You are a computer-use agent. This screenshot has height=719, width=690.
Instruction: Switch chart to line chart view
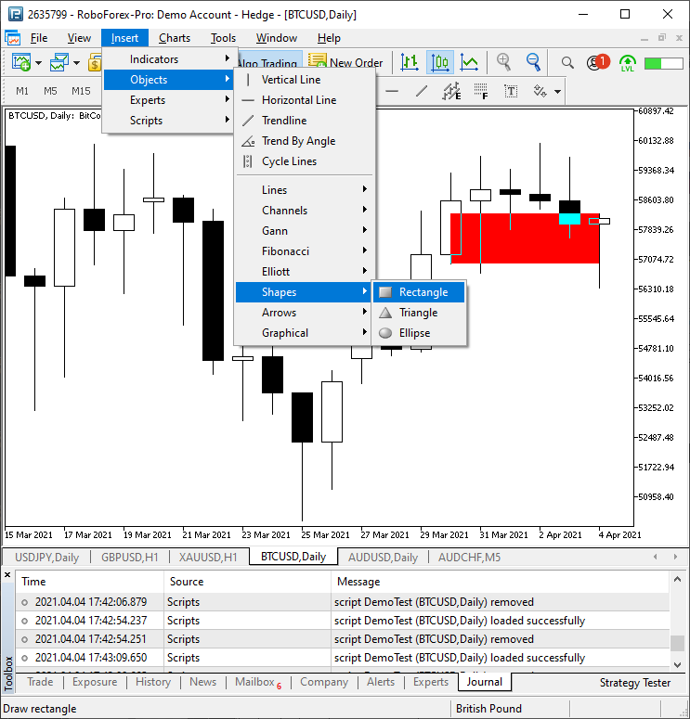coord(469,62)
